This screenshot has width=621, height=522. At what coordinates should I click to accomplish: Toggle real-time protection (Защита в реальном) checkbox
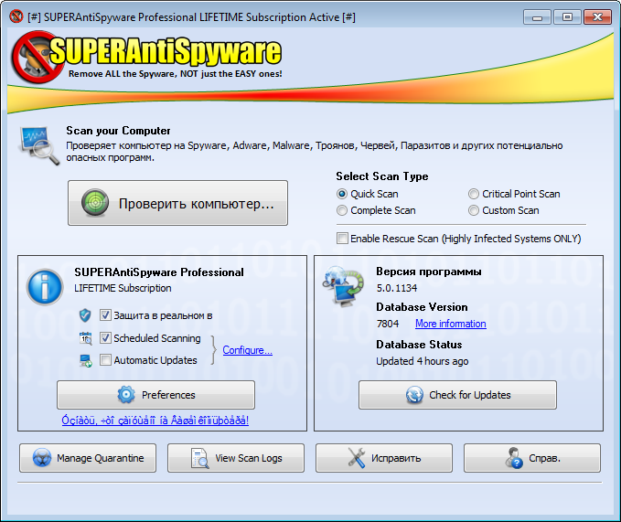click(105, 315)
